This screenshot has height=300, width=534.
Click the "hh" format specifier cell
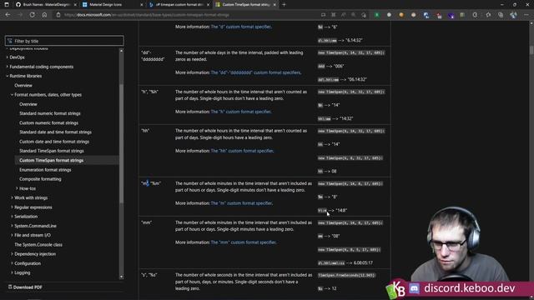point(145,131)
